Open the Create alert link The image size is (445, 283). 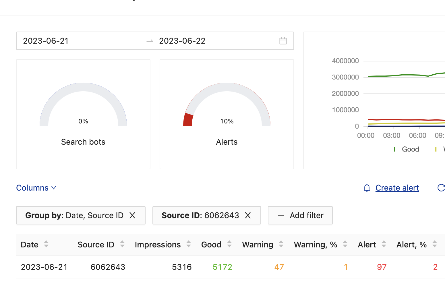397,188
